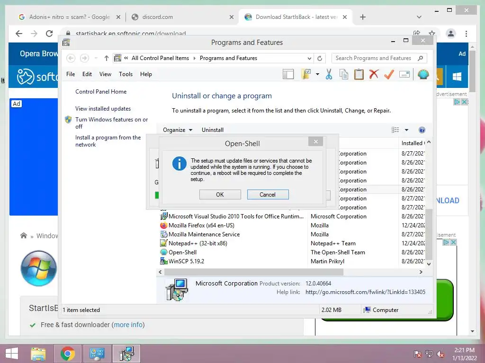Image resolution: width=485 pixels, height=363 pixels.
Task: Click the Uninstall command button
Action: 213,130
